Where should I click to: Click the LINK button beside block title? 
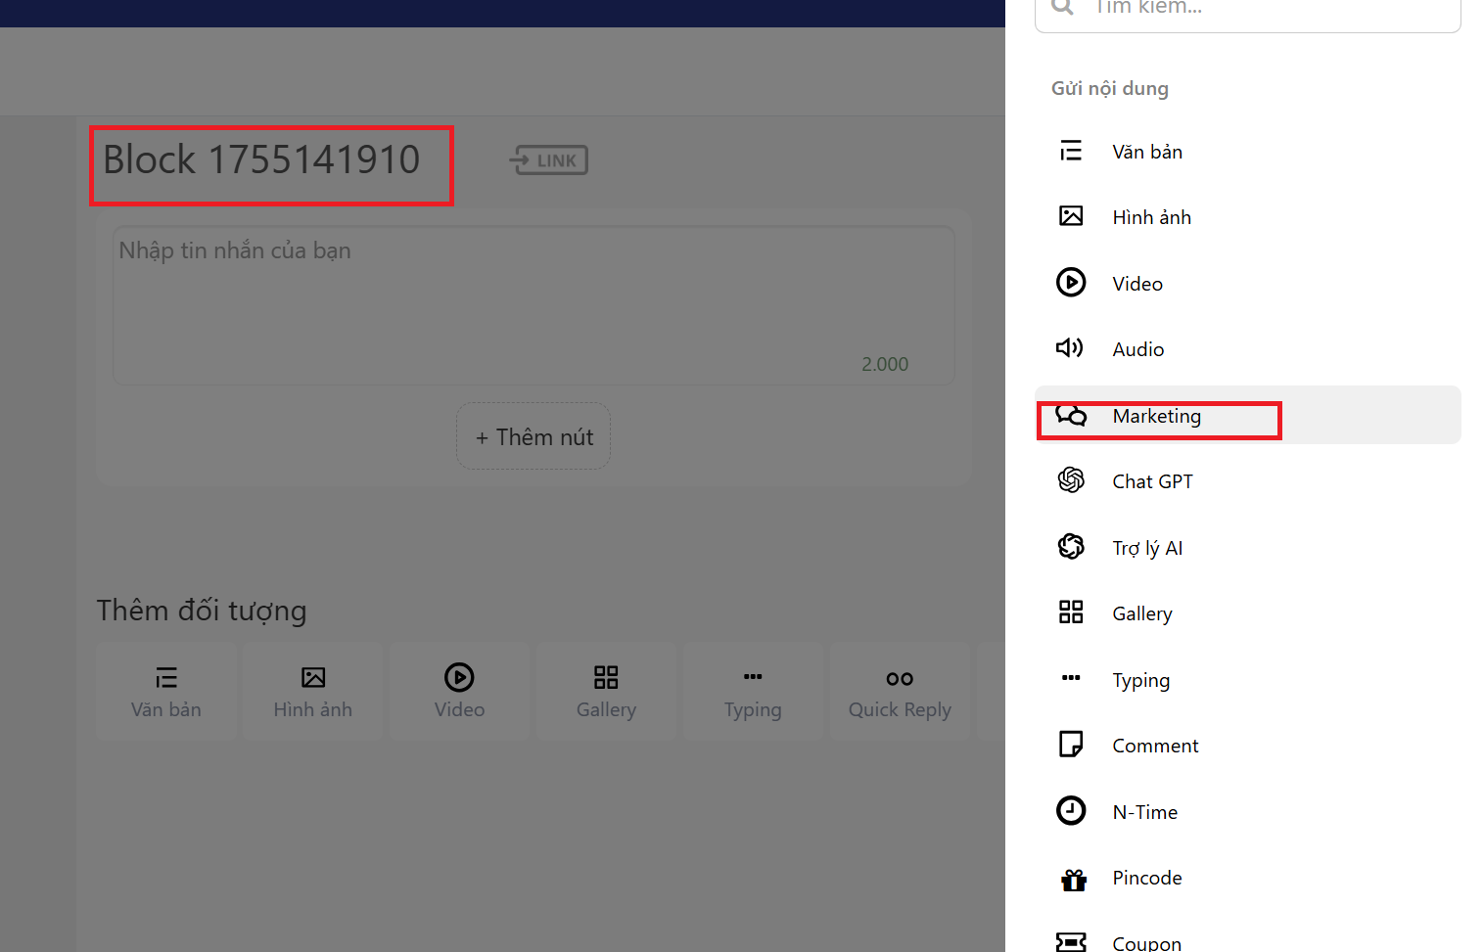tap(549, 160)
